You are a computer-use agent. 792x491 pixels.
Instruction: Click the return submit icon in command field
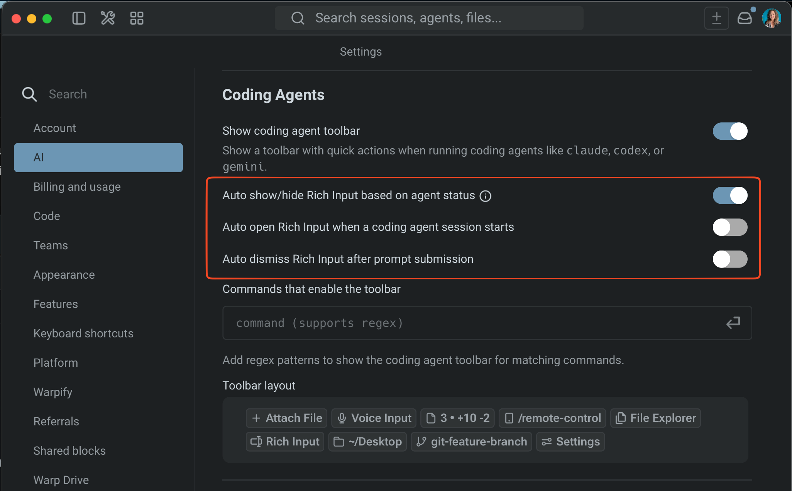click(733, 323)
